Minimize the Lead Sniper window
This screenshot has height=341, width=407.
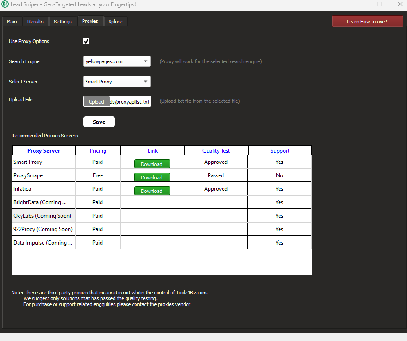tap(359, 4)
